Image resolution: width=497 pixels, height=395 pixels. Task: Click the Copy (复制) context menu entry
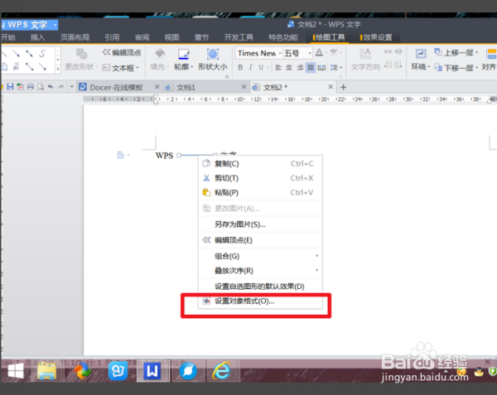tap(260, 163)
